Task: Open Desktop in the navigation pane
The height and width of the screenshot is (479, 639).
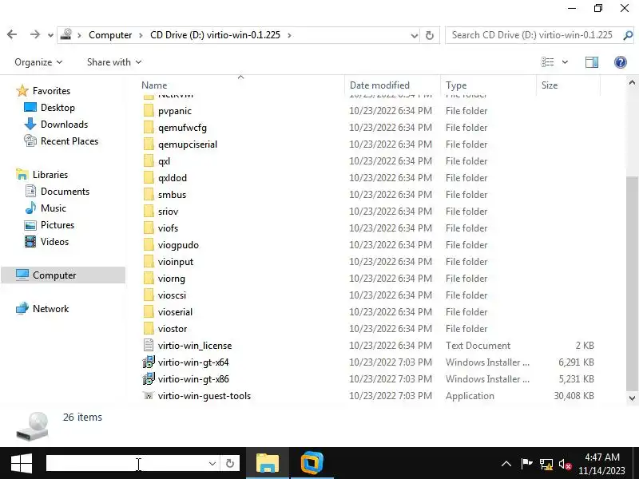Action: coord(50,108)
